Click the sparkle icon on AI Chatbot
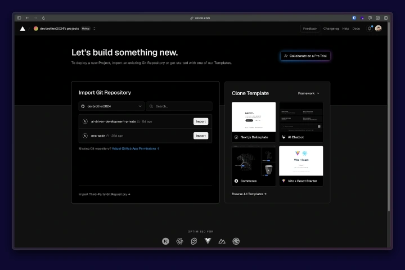The image size is (405, 270). pyautogui.click(x=283, y=137)
